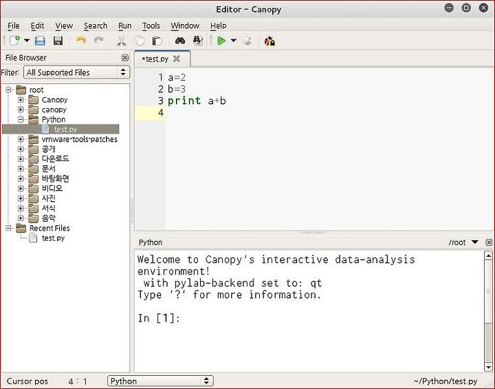495x389 pixels.
Task: Expand the 문서 folder
Action: [x=21, y=169]
